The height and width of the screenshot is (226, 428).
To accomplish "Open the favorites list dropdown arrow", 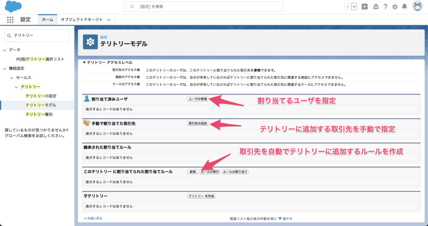I will click(x=354, y=7).
